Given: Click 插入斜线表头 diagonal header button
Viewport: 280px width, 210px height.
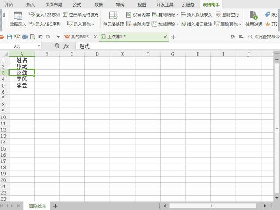Looking at the screenshot, I should [196, 14].
